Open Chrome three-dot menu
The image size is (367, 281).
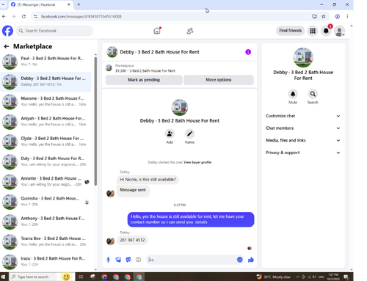[x=347, y=16]
